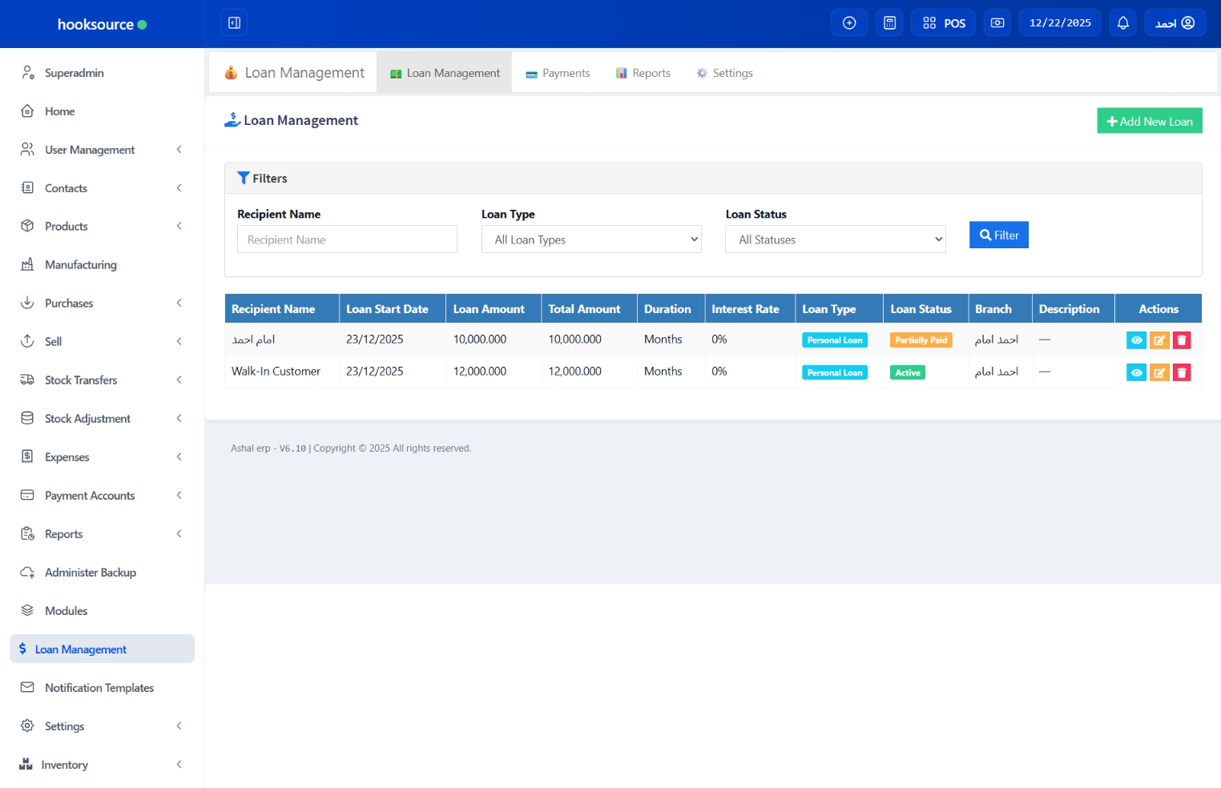Click the cash register icon beside POS

[x=997, y=23]
